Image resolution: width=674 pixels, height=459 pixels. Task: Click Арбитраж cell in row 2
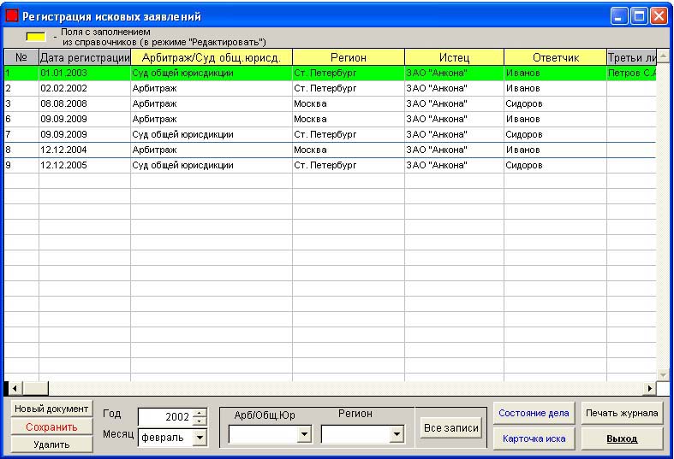212,88
